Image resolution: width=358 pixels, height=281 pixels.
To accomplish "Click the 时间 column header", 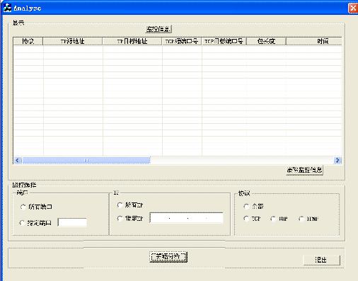I will coord(314,41).
